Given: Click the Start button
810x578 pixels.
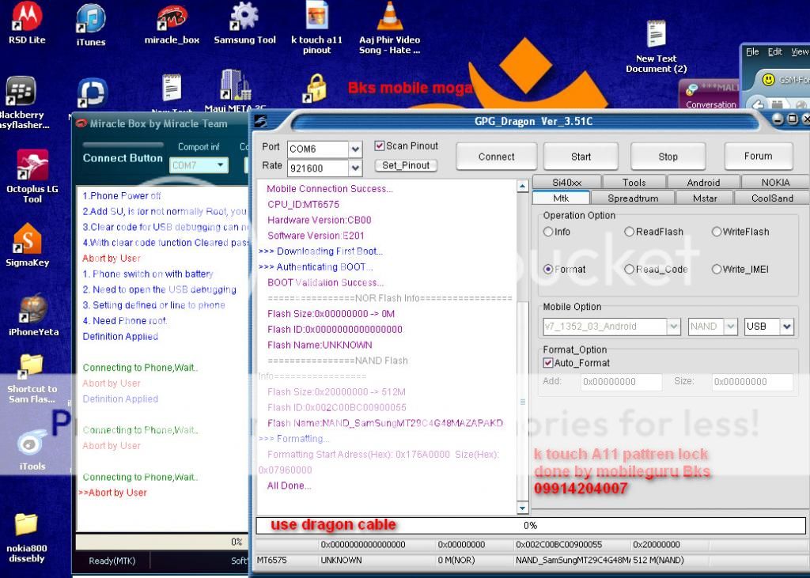Looking at the screenshot, I should 581,157.
